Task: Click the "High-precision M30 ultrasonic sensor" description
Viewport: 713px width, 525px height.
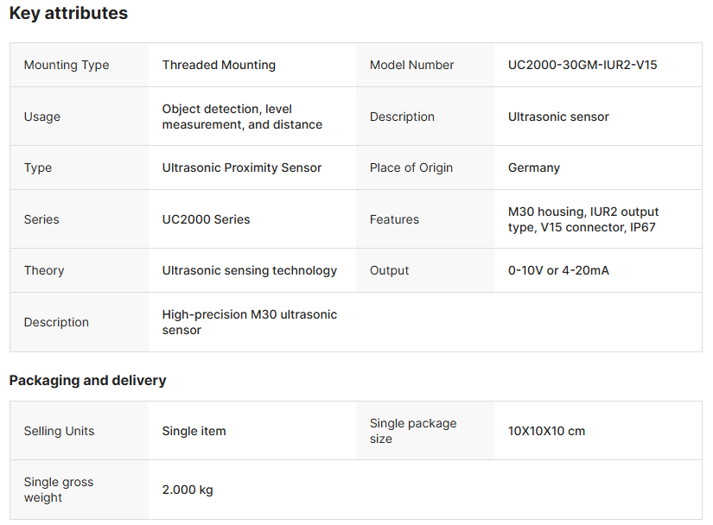Action: click(249, 322)
